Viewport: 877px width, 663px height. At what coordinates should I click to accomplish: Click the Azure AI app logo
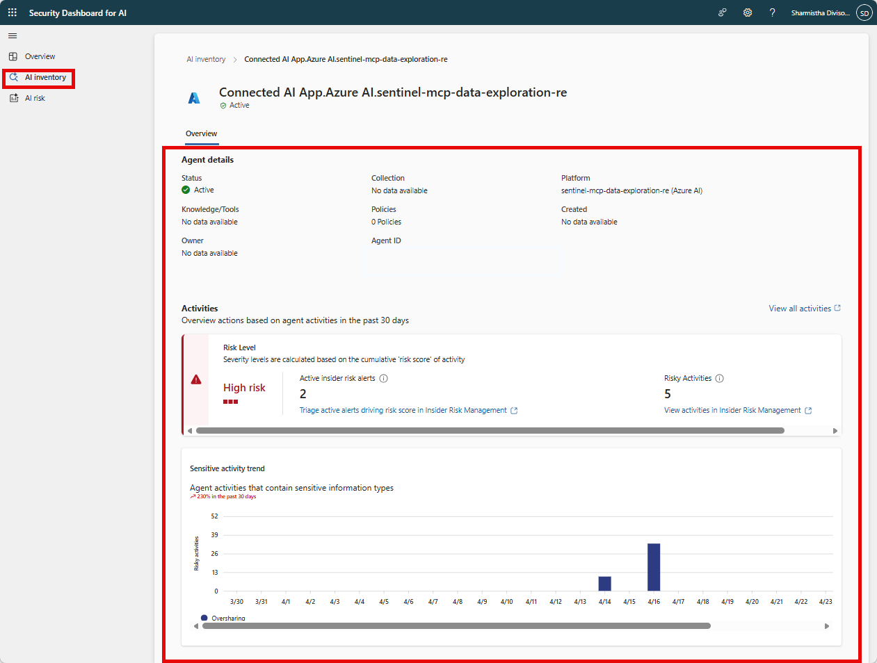194,98
